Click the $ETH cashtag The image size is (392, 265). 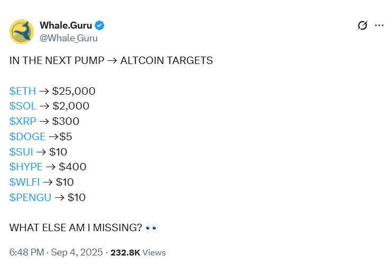pos(22,90)
